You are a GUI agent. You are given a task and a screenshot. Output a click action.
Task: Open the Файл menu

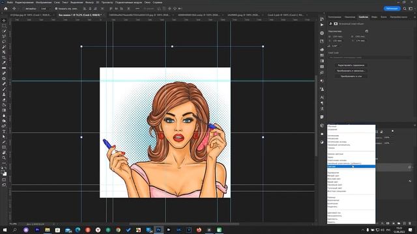pos(10,3)
